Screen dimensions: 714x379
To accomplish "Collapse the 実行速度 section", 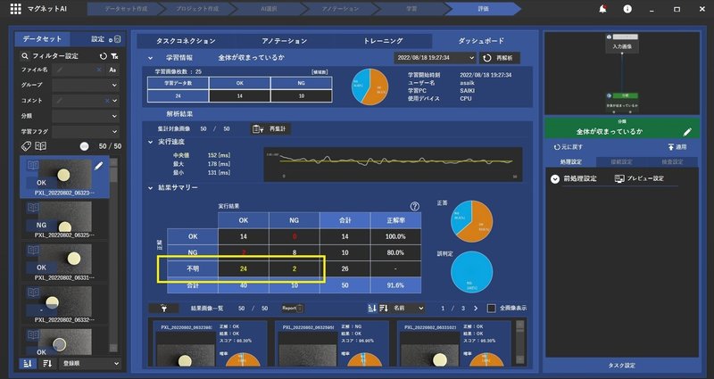I will click(150, 142).
